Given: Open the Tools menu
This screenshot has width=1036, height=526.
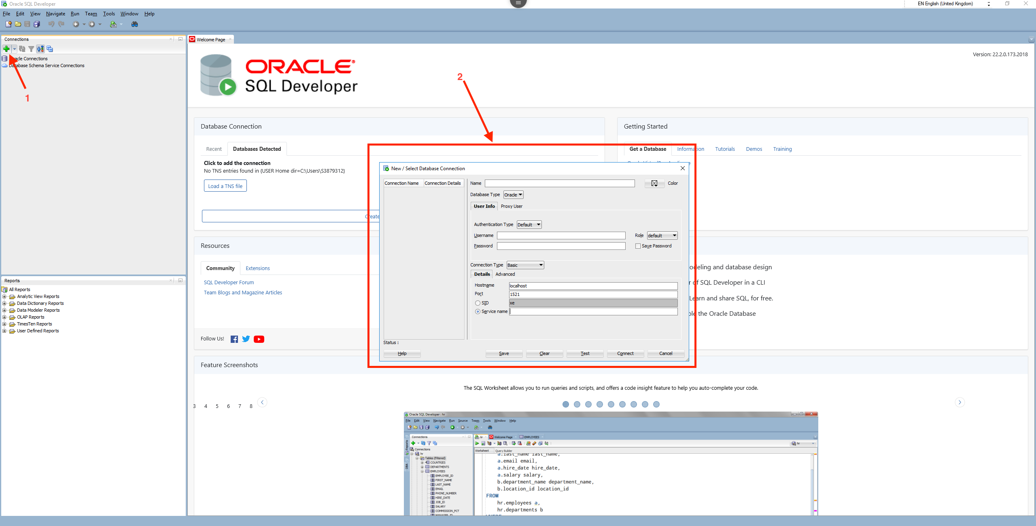Looking at the screenshot, I should (109, 14).
